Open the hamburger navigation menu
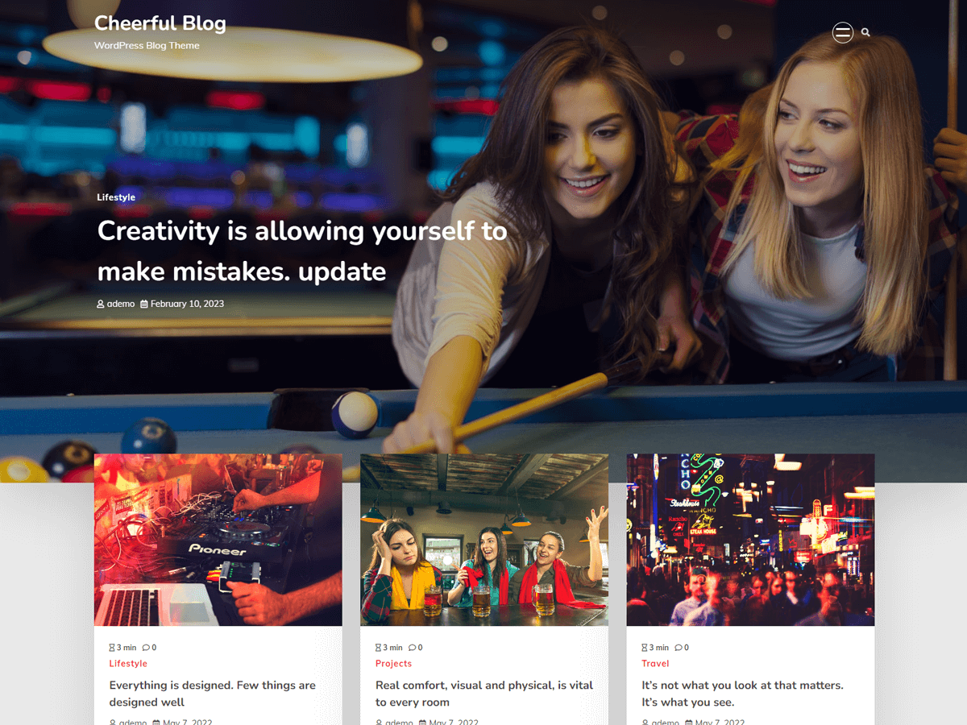 tap(842, 32)
